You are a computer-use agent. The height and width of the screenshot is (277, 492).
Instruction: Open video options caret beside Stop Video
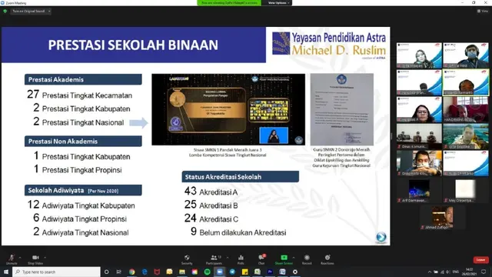[45, 258]
